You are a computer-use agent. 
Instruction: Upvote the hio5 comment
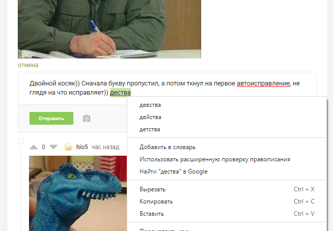point(34,147)
